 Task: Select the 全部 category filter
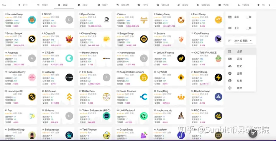pos(241,51)
